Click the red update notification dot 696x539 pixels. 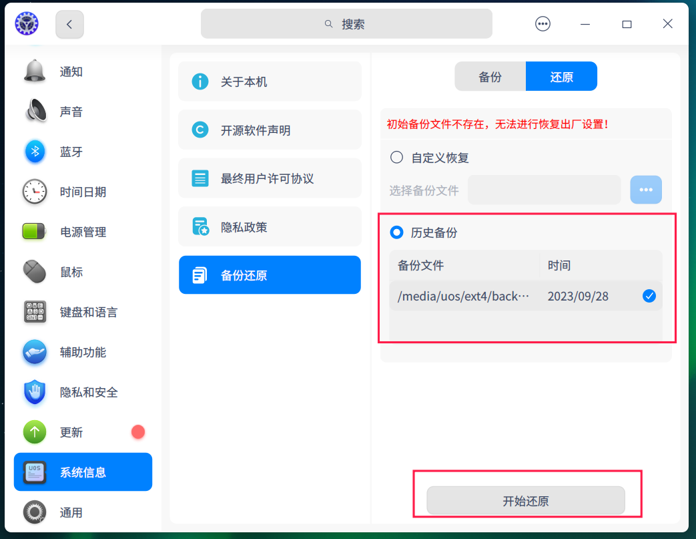pos(138,432)
